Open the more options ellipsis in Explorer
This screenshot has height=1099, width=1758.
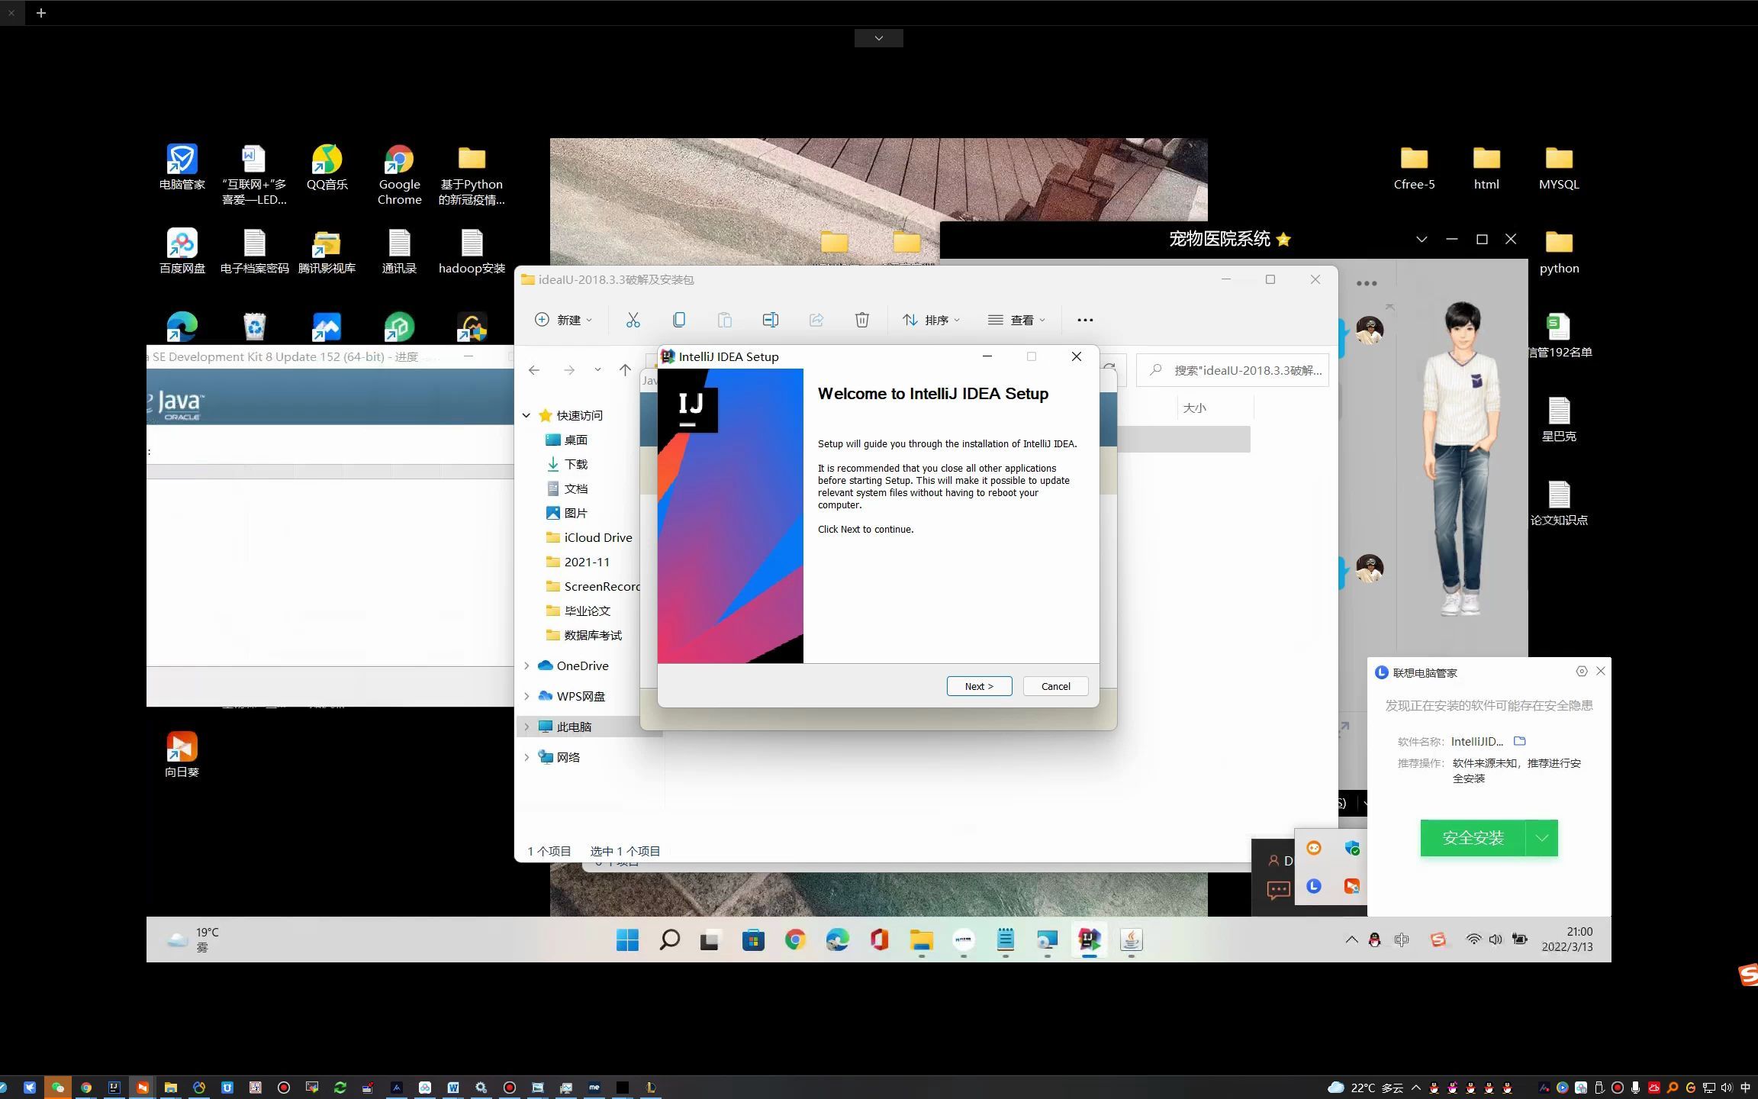click(1085, 320)
